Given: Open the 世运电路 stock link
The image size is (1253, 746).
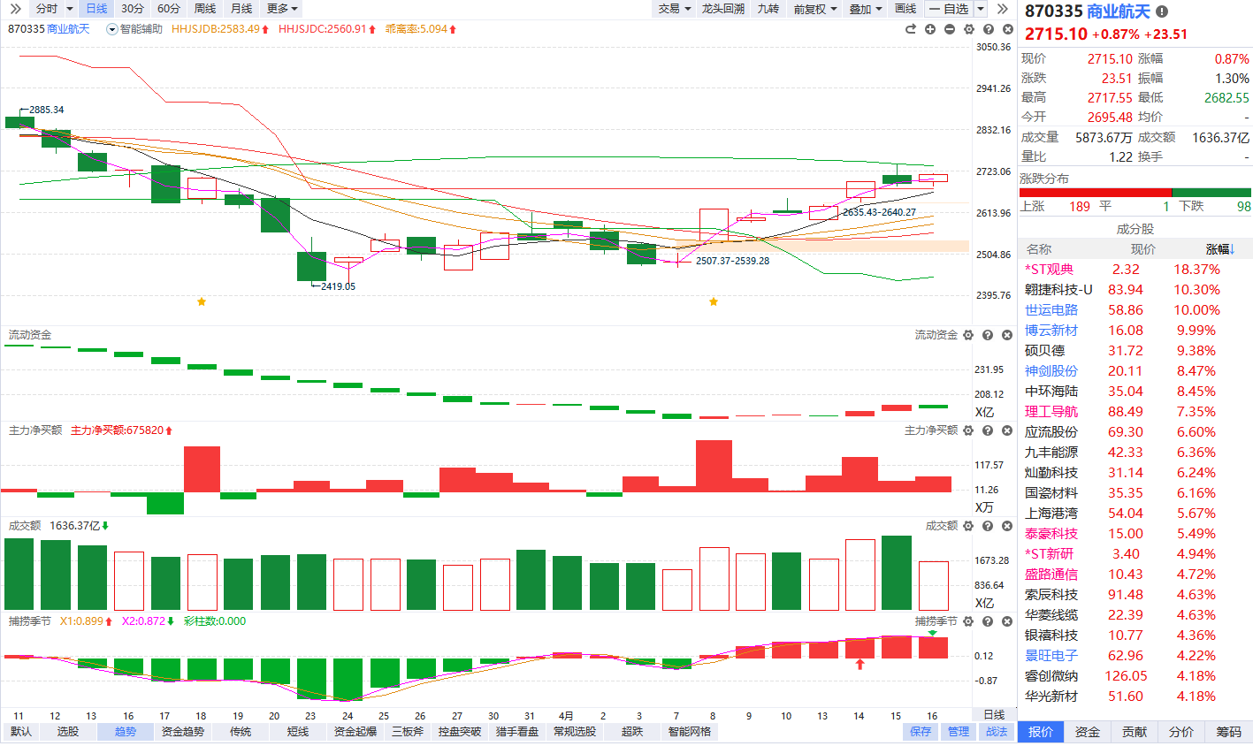Looking at the screenshot, I should [1051, 310].
